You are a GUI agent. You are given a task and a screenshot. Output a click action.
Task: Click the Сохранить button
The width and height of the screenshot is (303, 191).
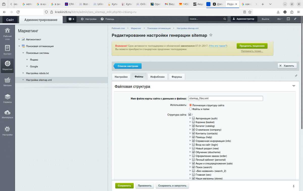124,185
